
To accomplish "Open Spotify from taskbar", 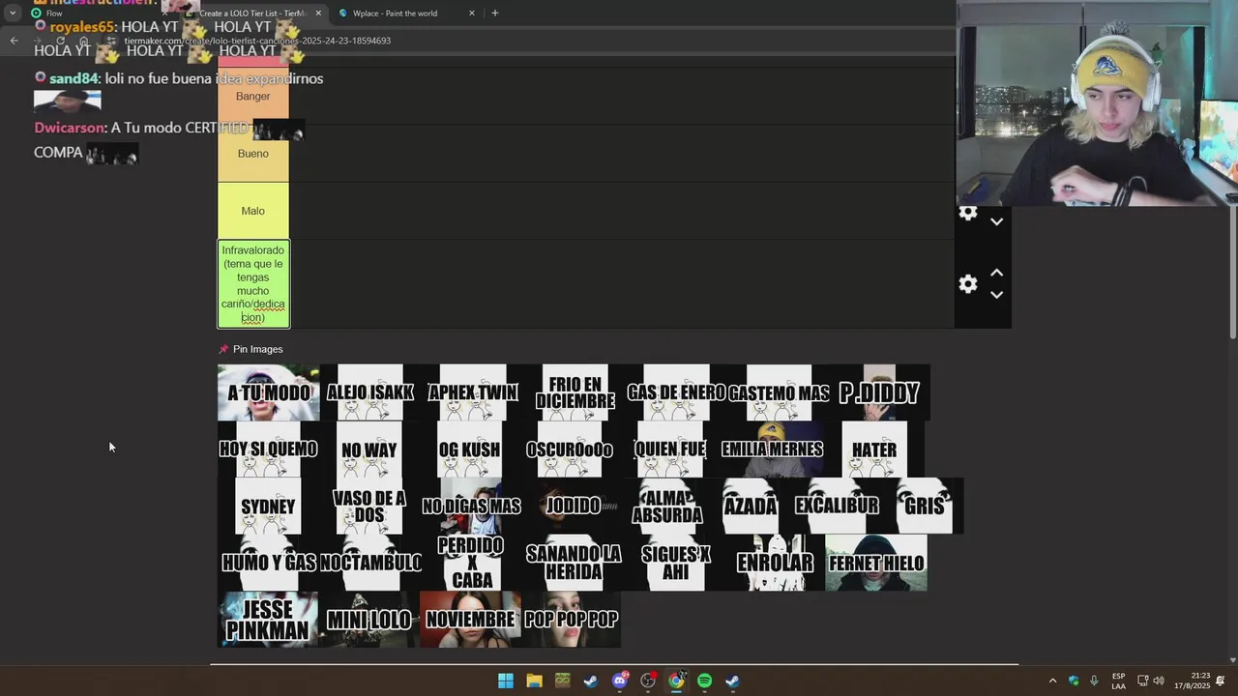I will (704, 681).
